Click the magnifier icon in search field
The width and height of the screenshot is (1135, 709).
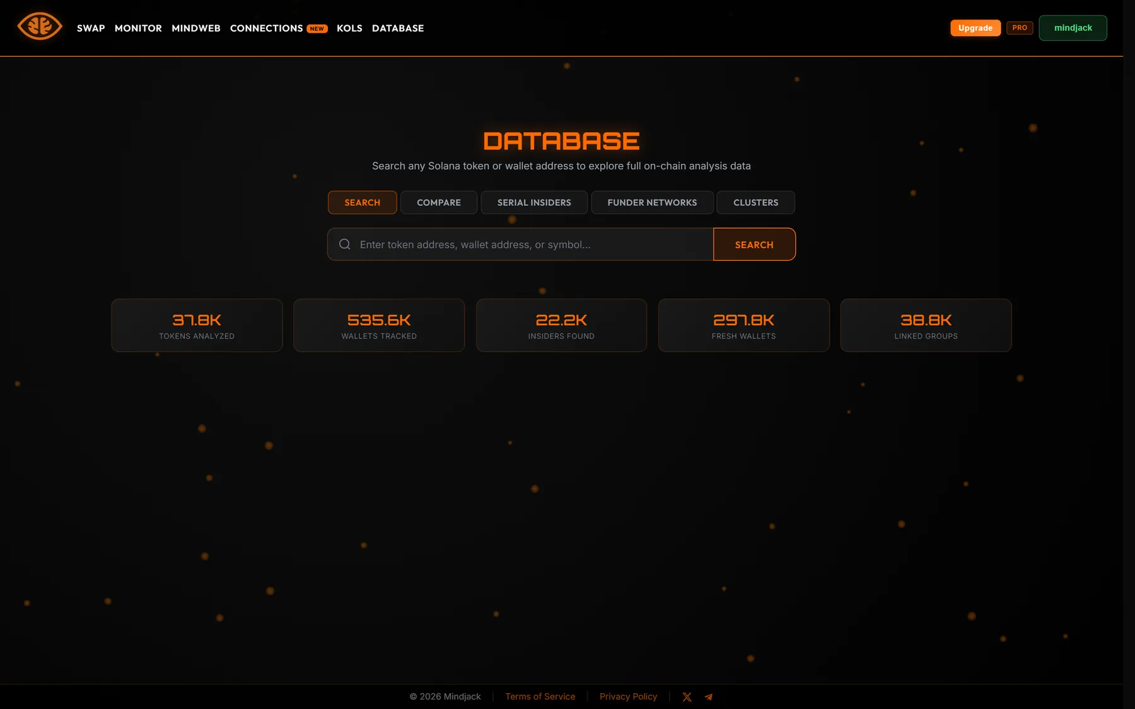coord(345,245)
